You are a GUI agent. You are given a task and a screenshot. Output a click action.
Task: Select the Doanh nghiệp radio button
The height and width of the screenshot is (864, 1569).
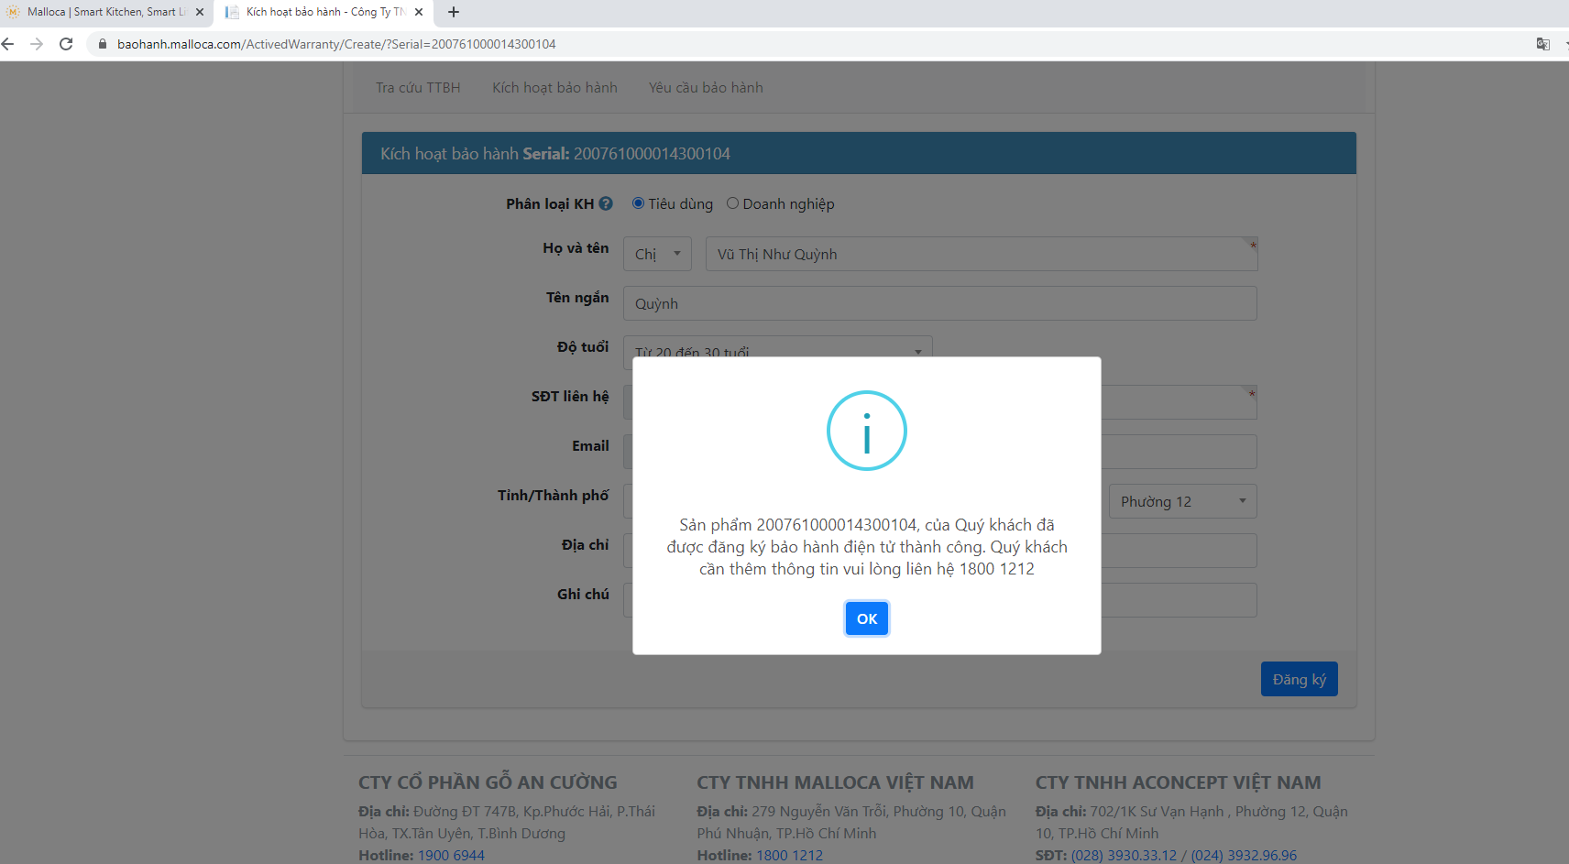pos(732,203)
